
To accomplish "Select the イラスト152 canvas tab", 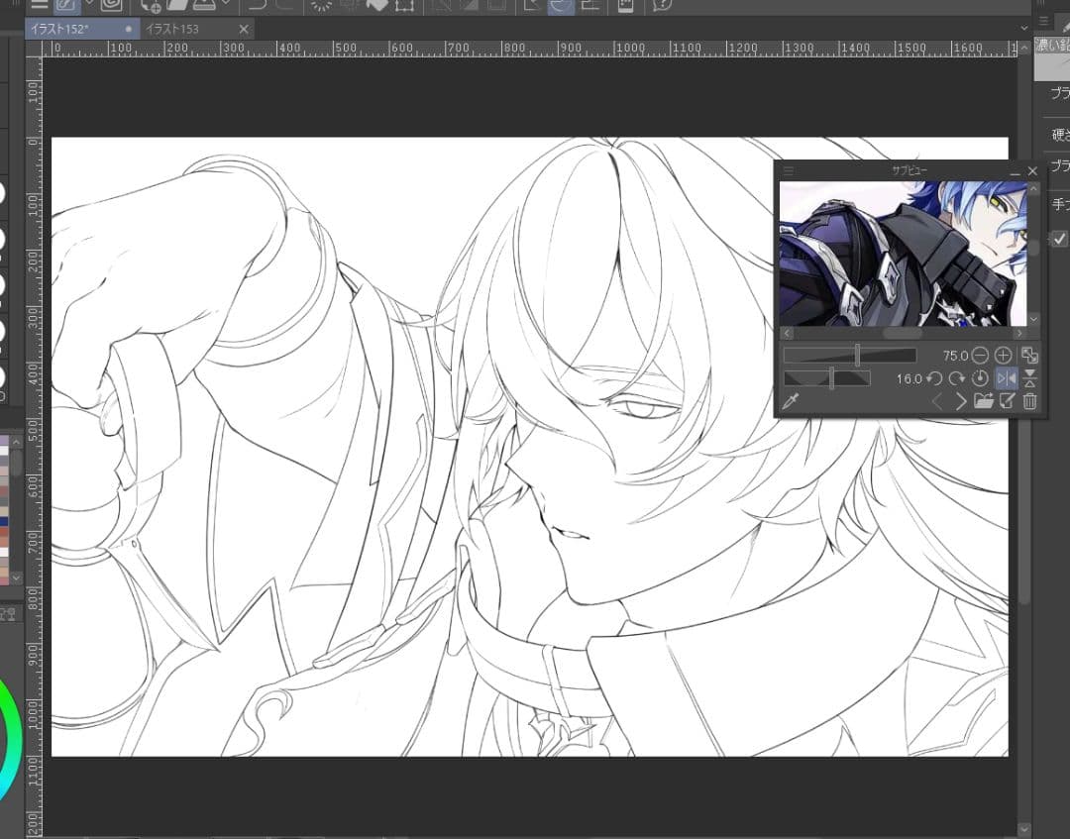I will pyautogui.click(x=61, y=29).
